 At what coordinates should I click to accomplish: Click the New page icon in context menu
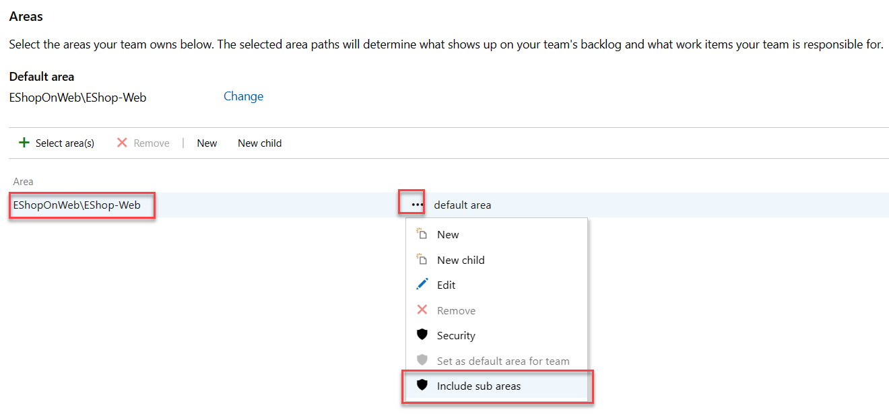tap(422, 234)
